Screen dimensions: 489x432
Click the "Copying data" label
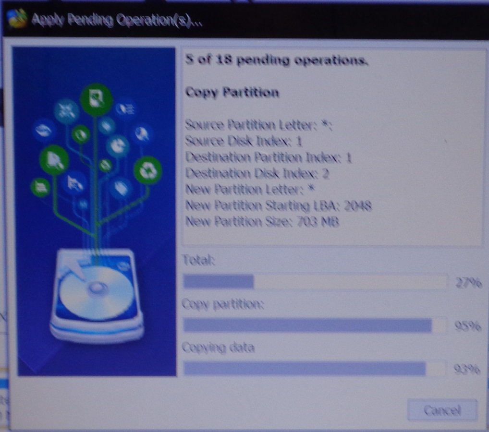click(x=218, y=348)
